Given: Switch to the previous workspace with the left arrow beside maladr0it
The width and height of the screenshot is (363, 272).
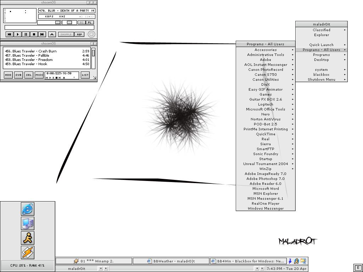Looking at the screenshot, I should tap(101, 268).
